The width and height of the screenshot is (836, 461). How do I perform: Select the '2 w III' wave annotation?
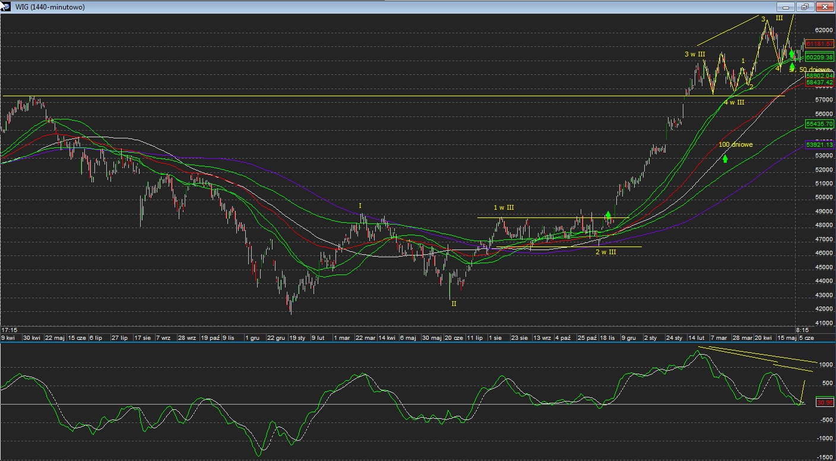[x=606, y=252]
